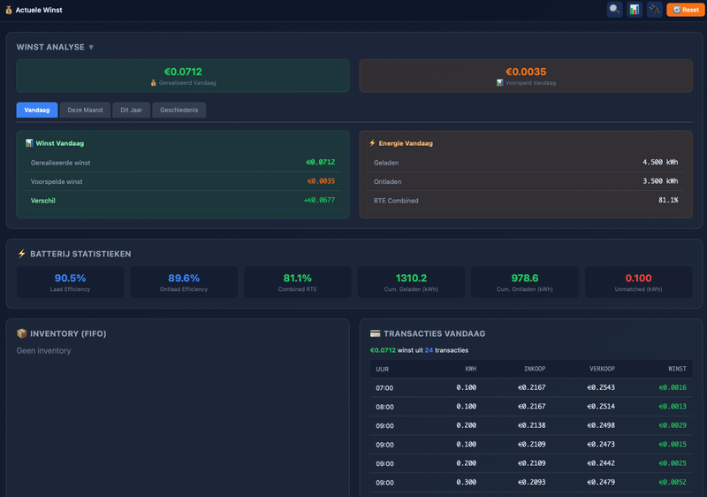Click the chart icon next to Winst Vandaag
The image size is (707, 497).
tap(29, 143)
